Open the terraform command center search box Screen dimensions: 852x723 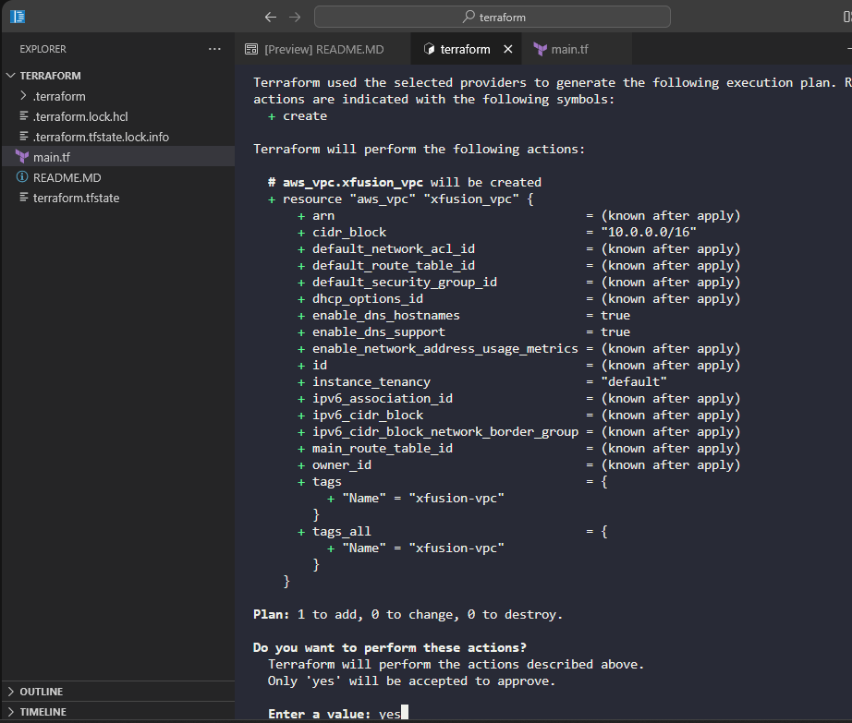click(493, 17)
